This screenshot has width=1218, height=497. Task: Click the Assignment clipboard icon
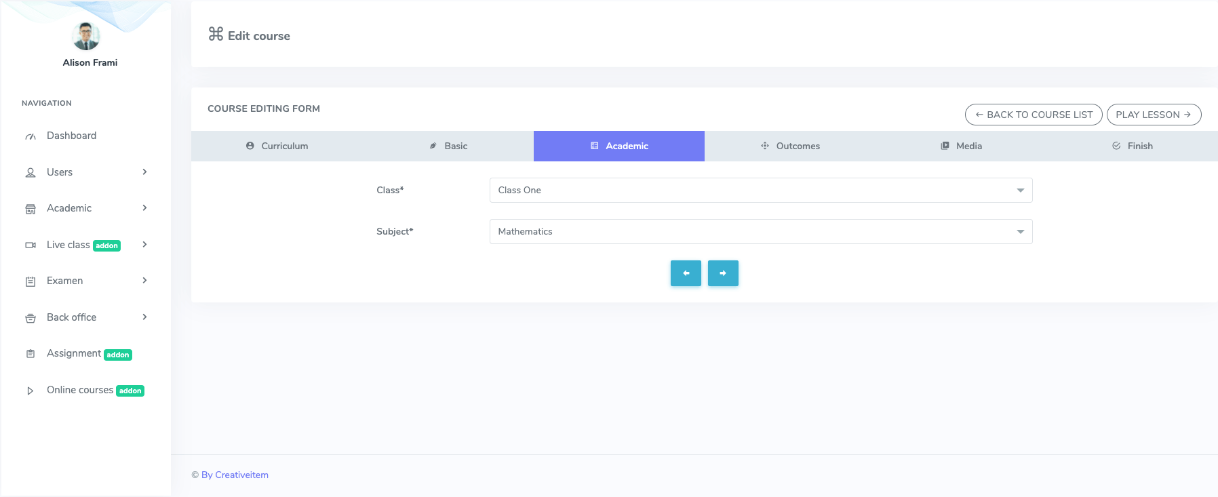(31, 354)
